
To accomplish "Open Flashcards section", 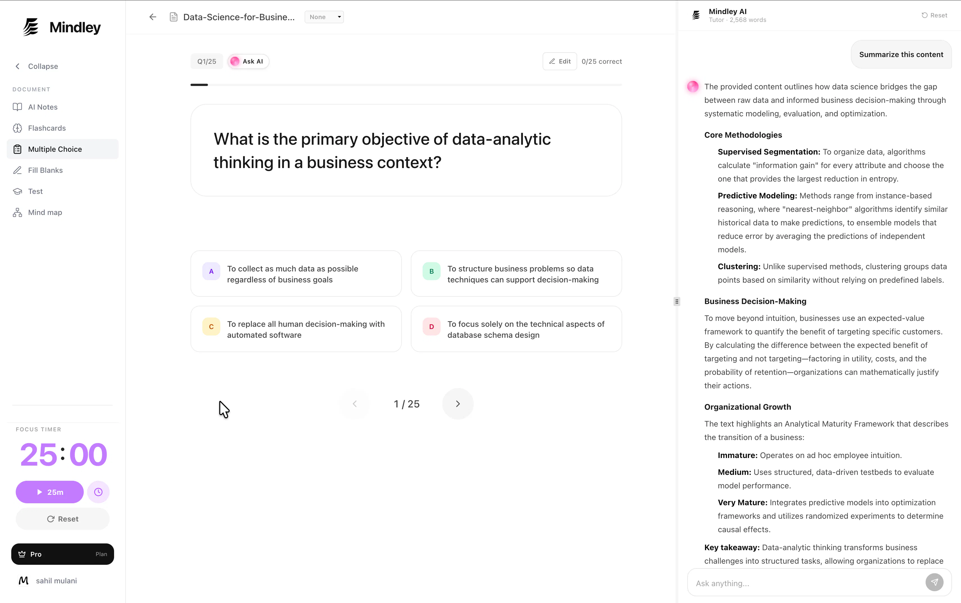I will coord(63,128).
